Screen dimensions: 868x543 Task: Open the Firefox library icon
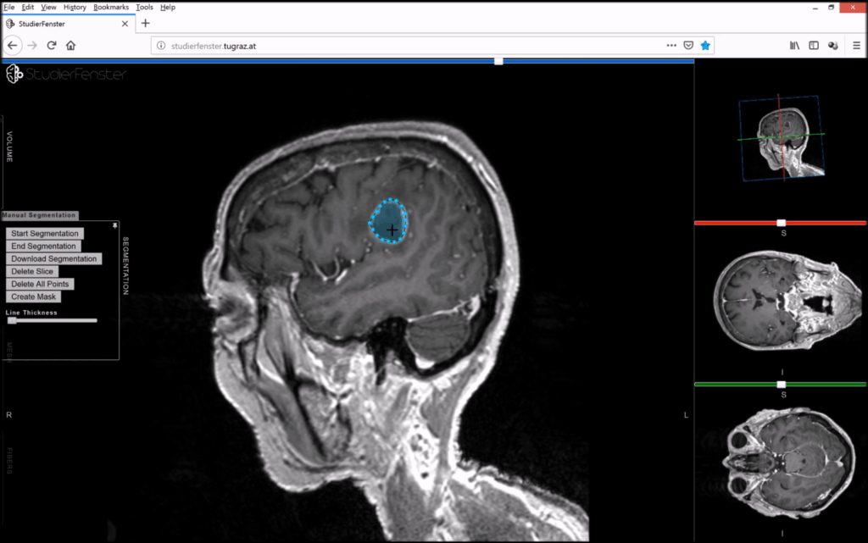[794, 46]
